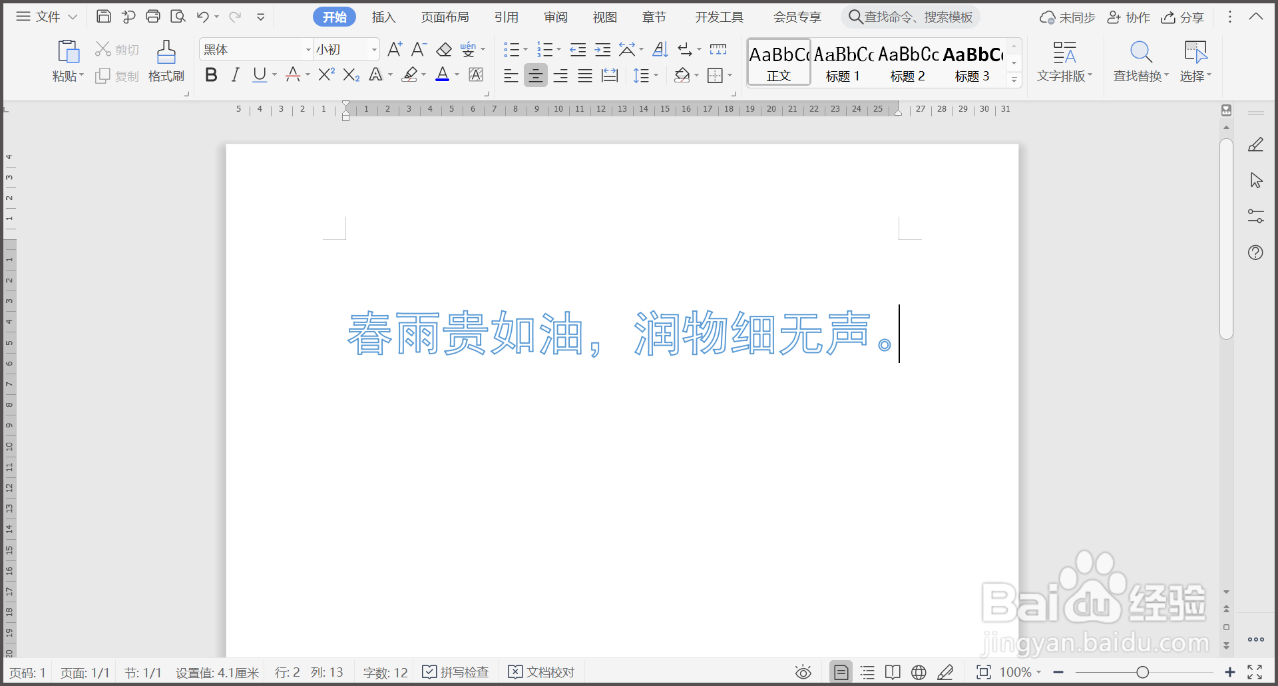
Task: Click the Superscript X² icon
Action: tap(326, 75)
